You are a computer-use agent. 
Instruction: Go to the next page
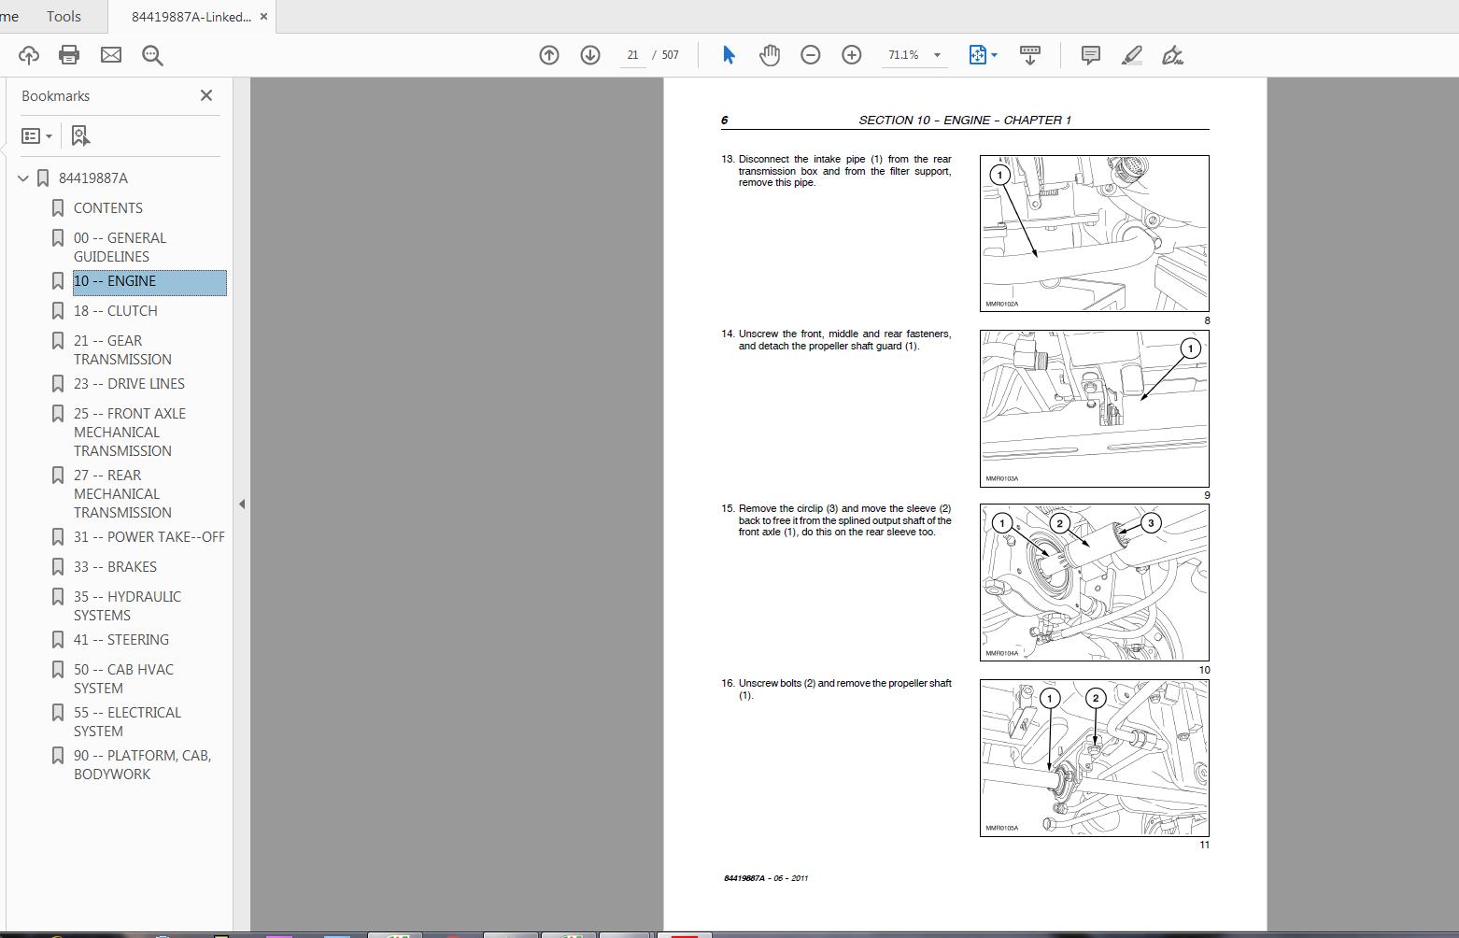coord(589,54)
